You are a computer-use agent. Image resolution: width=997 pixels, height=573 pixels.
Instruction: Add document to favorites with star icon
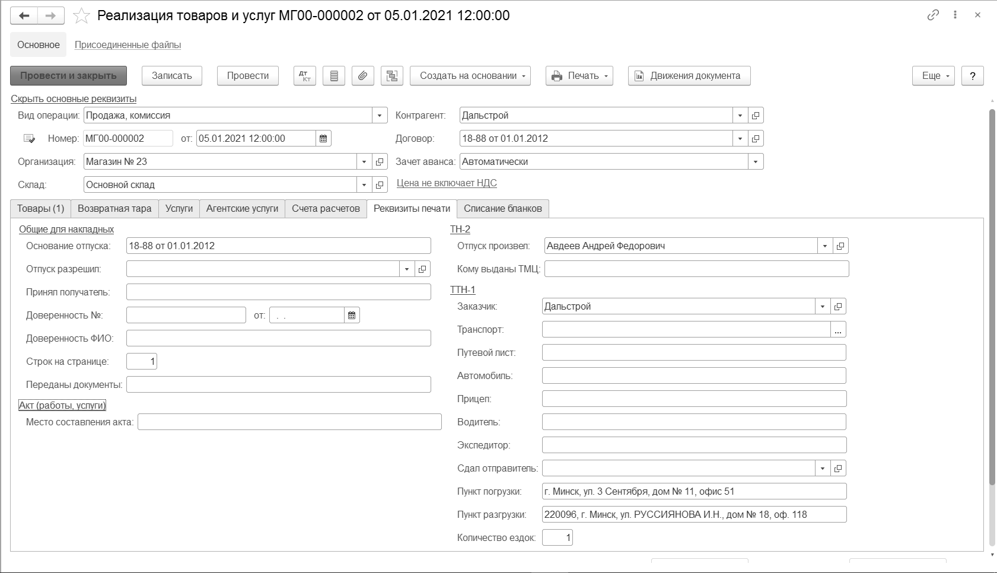(x=81, y=16)
